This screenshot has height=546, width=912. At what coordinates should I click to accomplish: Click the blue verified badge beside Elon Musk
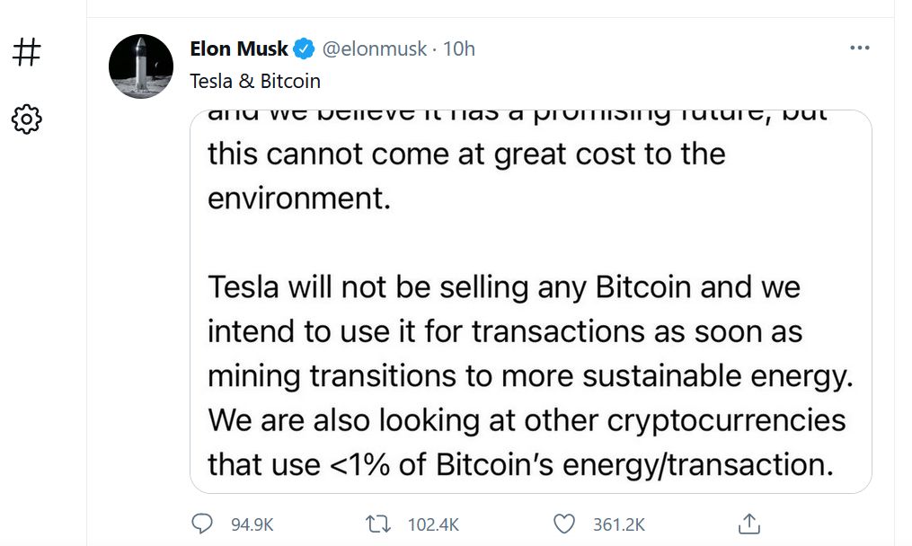(x=304, y=48)
